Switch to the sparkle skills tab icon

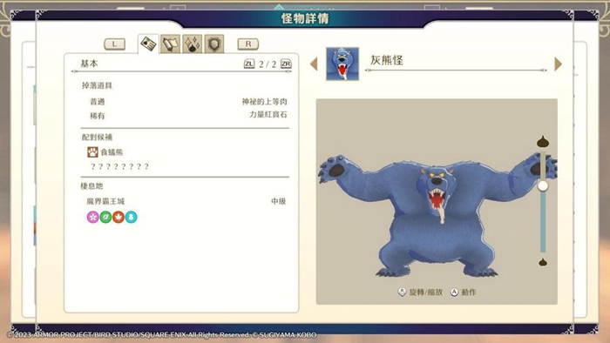[193, 44]
